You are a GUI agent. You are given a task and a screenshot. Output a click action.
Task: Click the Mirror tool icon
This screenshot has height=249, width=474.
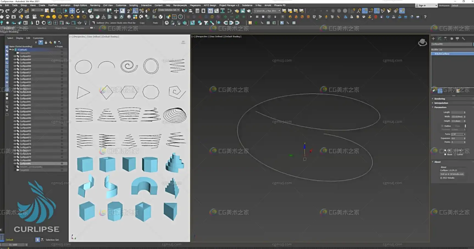(x=184, y=11)
